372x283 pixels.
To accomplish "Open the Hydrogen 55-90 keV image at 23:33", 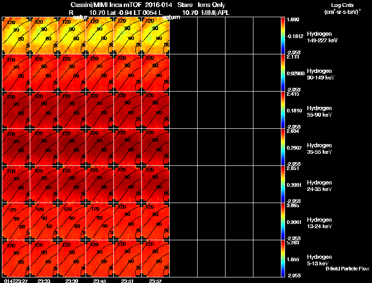I will [x=44, y=110].
